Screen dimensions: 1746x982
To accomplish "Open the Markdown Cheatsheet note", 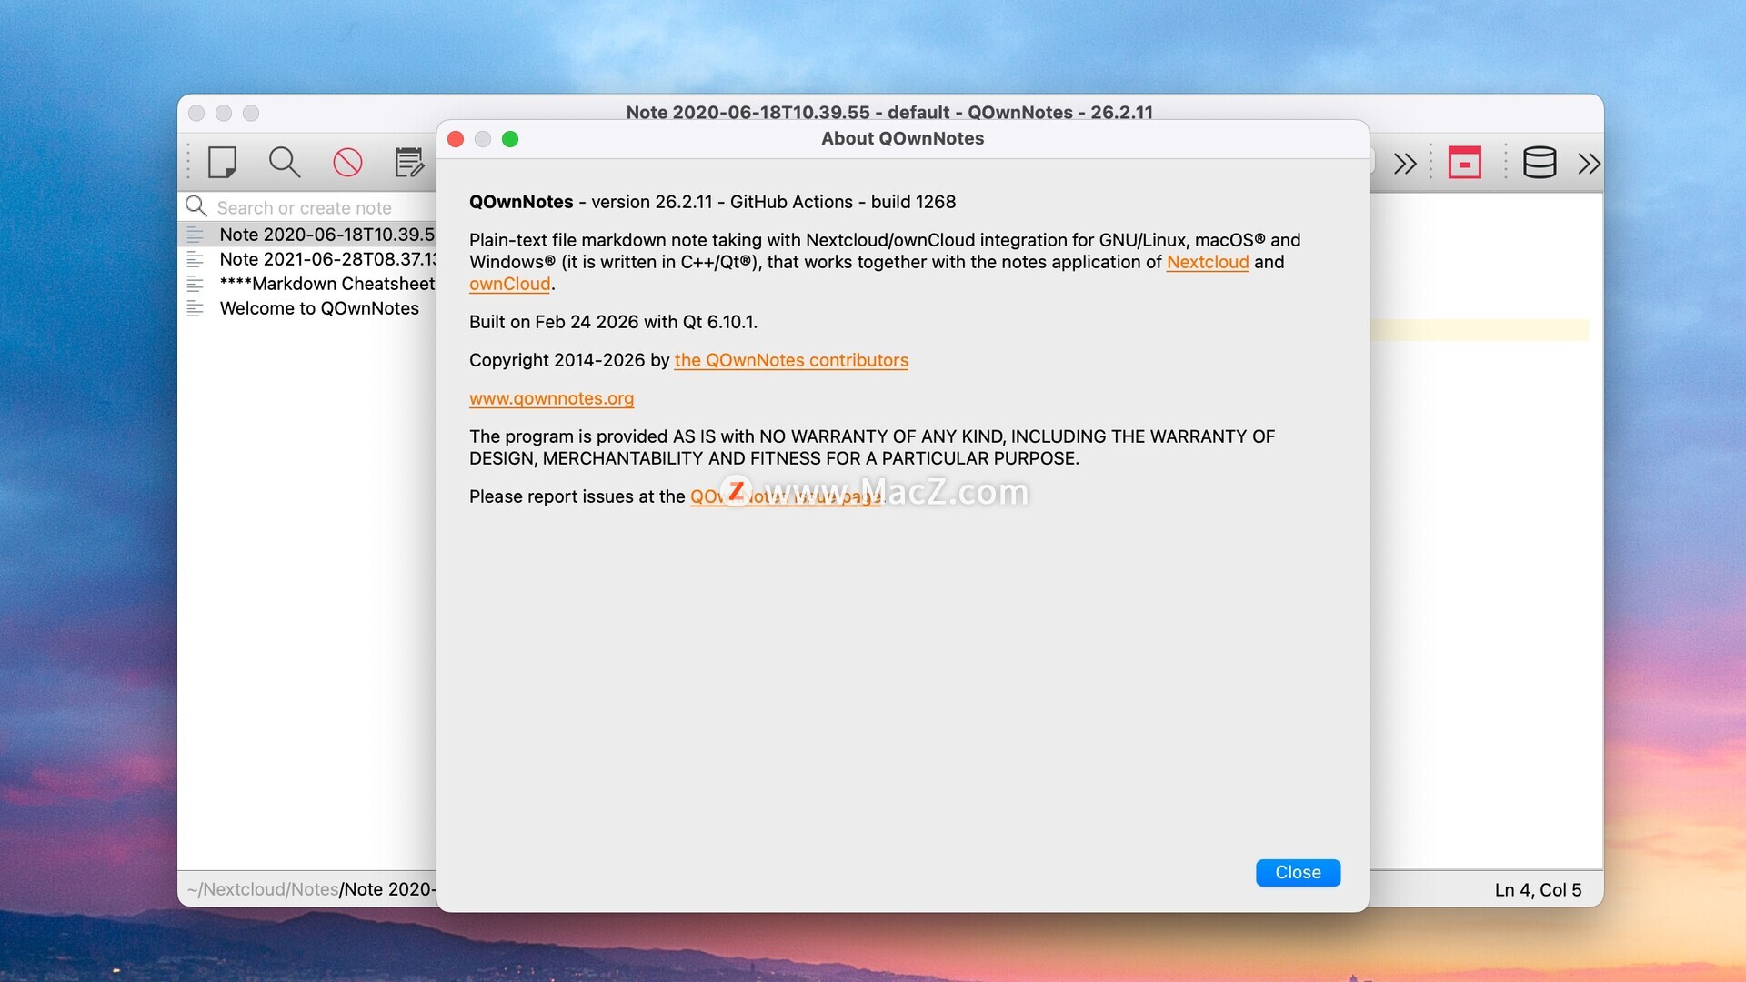I will click(x=326, y=284).
